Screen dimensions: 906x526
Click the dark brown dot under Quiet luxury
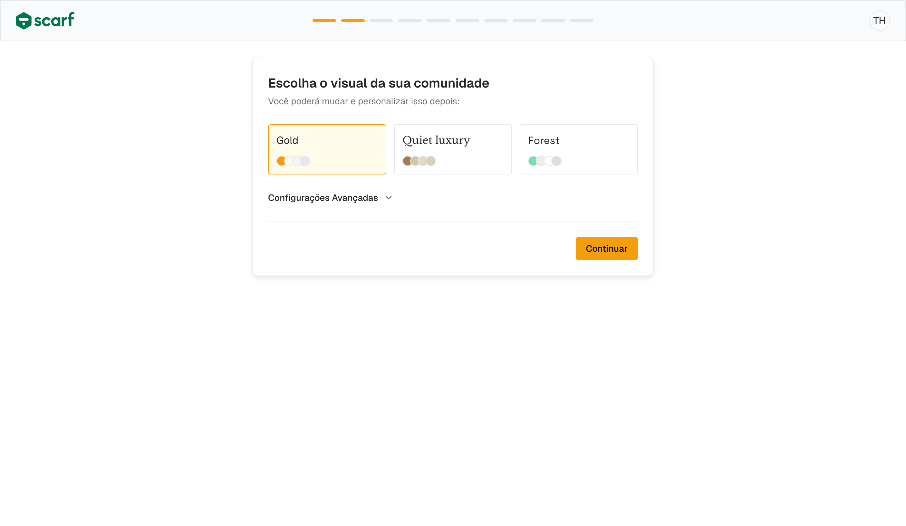(408, 161)
